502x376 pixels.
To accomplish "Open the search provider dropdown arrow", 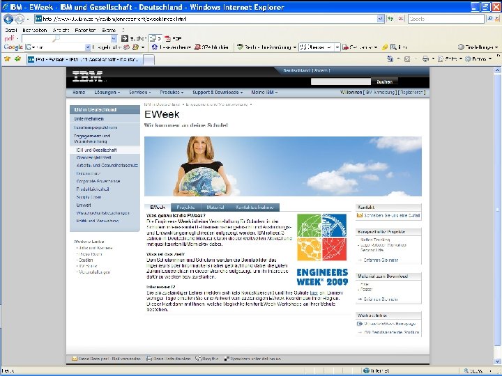I will click(496, 19).
